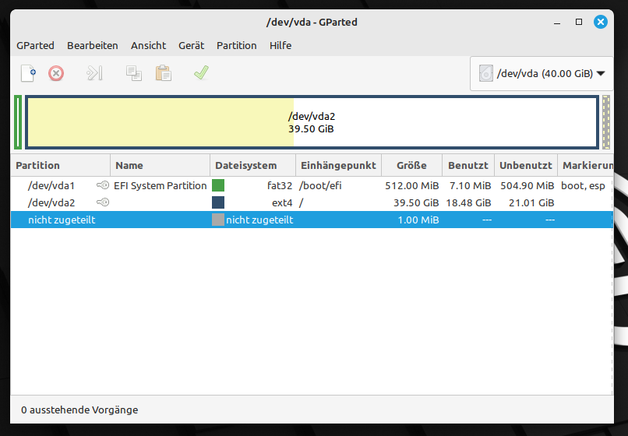This screenshot has height=436, width=628.
Task: Select the /dev/vda1 partition row
Action: pos(312,185)
